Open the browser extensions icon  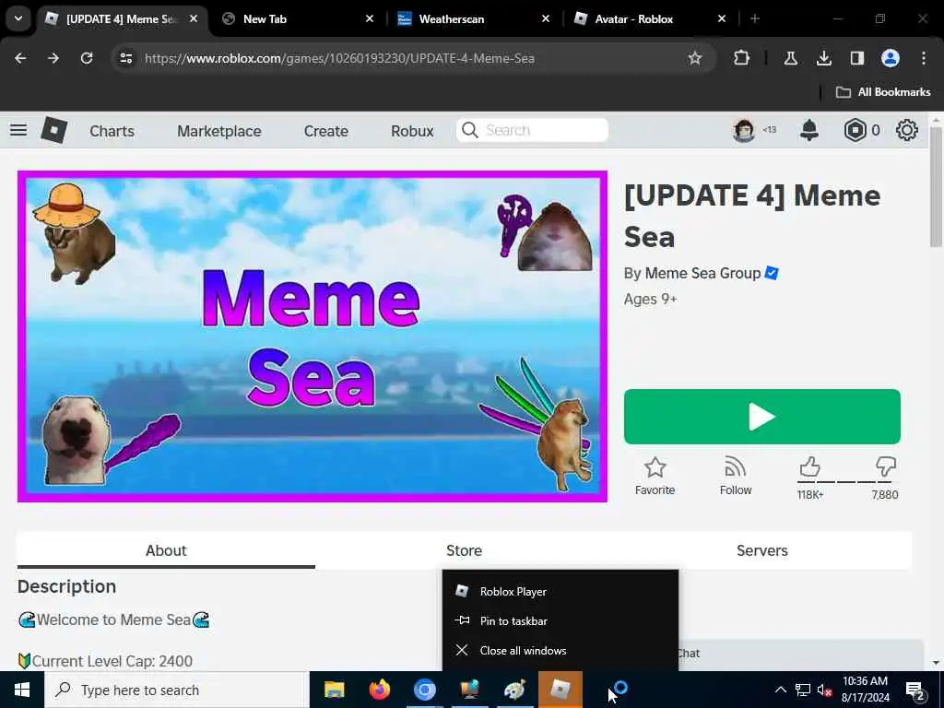coord(742,58)
